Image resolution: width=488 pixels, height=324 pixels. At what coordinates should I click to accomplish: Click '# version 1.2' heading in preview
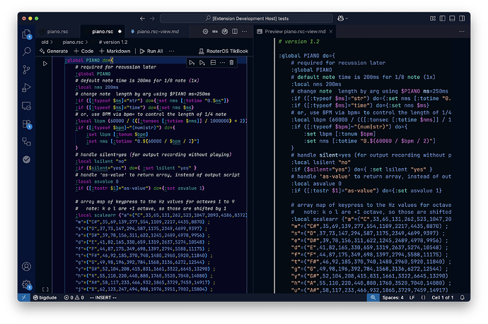(298, 42)
